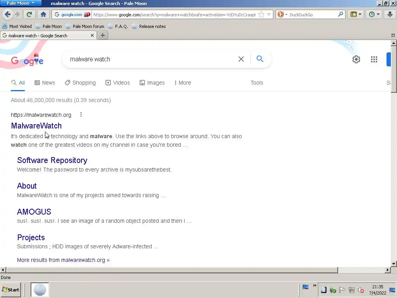397x298 pixels.
Task: Click the horizontal scrollbar right arrow
Action: [387, 270]
